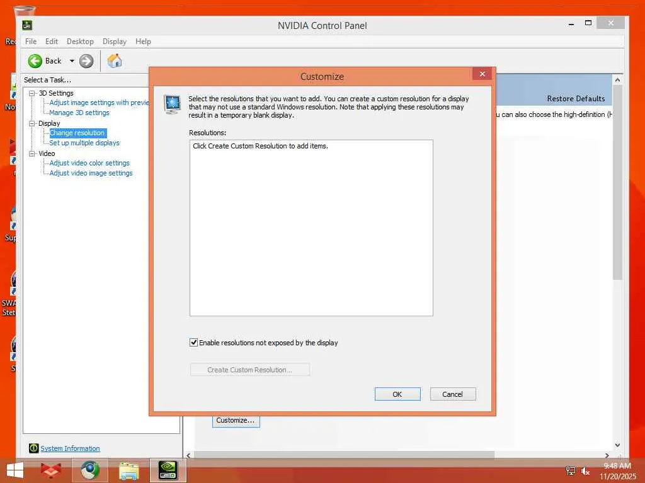Screen dimensions: 645x483
Task: Click the horizontal scrollbar right arrow
Action: 607,455
